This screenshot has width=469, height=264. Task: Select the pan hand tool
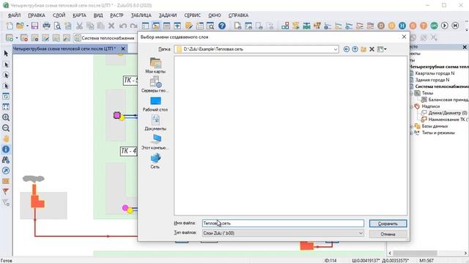(6, 139)
